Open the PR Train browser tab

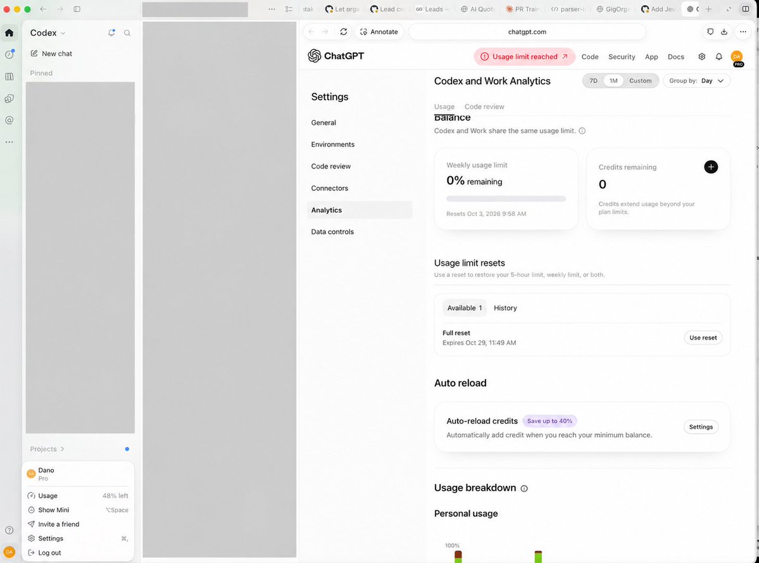click(x=522, y=9)
